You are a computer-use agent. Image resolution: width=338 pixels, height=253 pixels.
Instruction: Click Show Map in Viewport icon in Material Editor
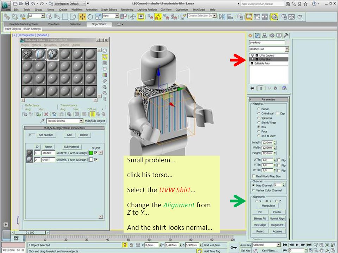click(84, 114)
